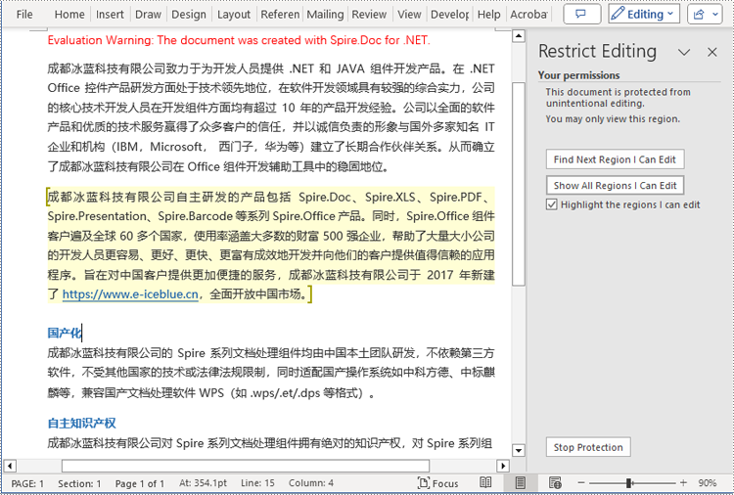Click the 自主知识产权 heading
This screenshot has width=734, height=495.
(x=81, y=424)
